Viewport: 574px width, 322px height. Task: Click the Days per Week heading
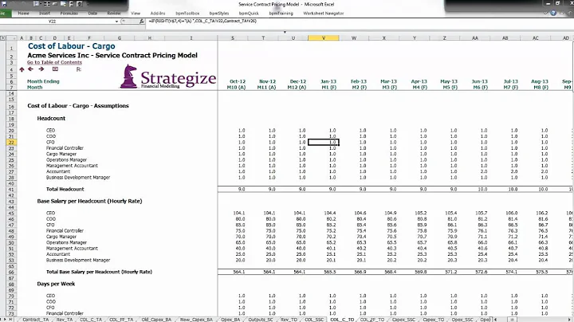pyautogui.click(x=56, y=284)
